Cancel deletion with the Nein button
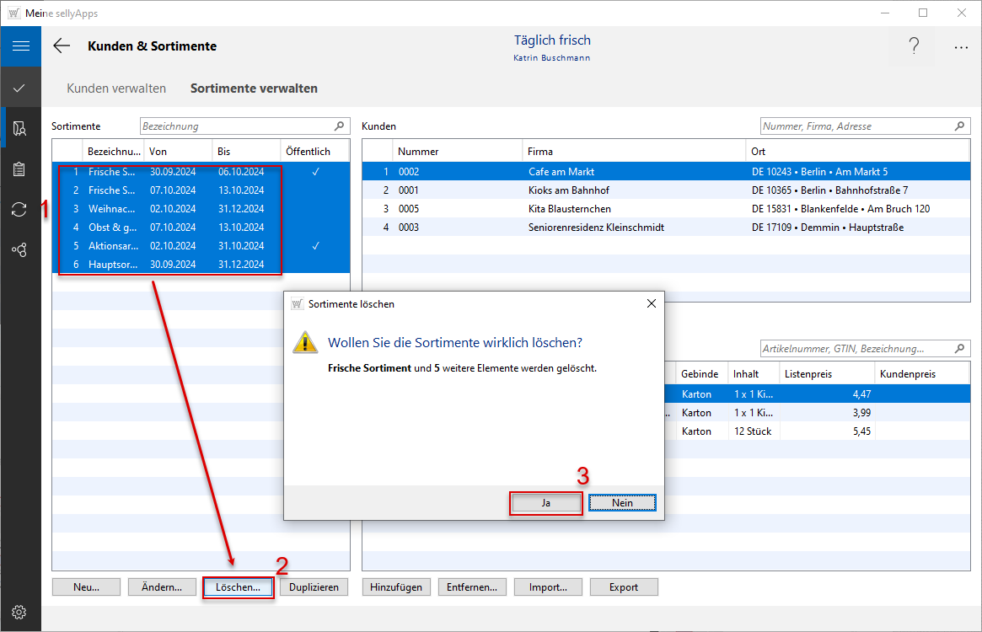 point(622,503)
